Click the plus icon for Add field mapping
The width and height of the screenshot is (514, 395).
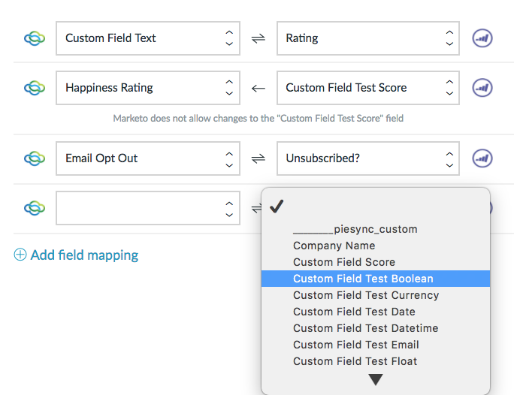(20, 255)
